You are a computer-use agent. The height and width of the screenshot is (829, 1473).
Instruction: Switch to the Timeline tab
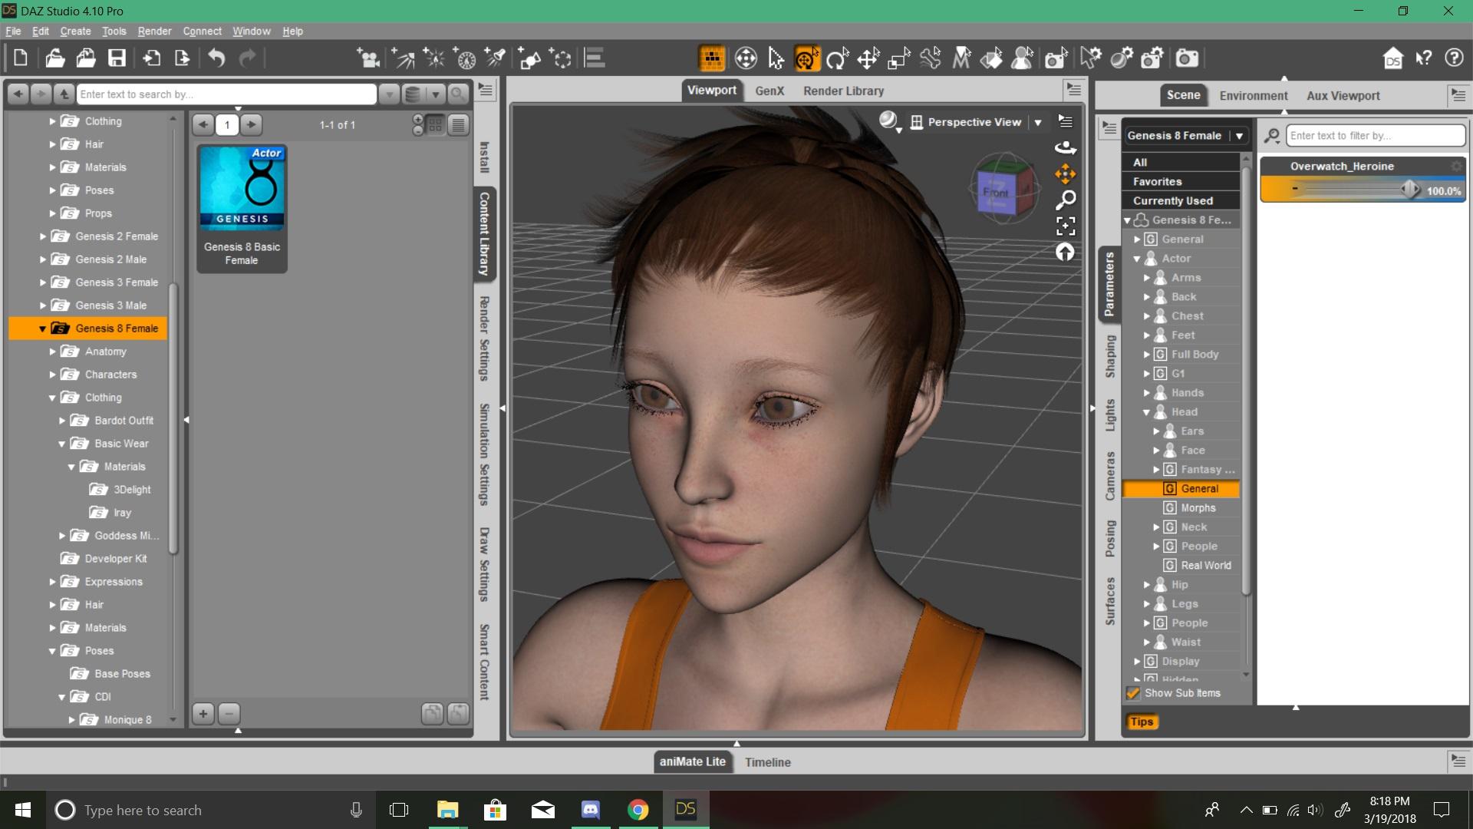[767, 762]
